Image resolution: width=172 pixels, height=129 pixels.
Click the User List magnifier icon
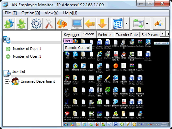point(7,73)
